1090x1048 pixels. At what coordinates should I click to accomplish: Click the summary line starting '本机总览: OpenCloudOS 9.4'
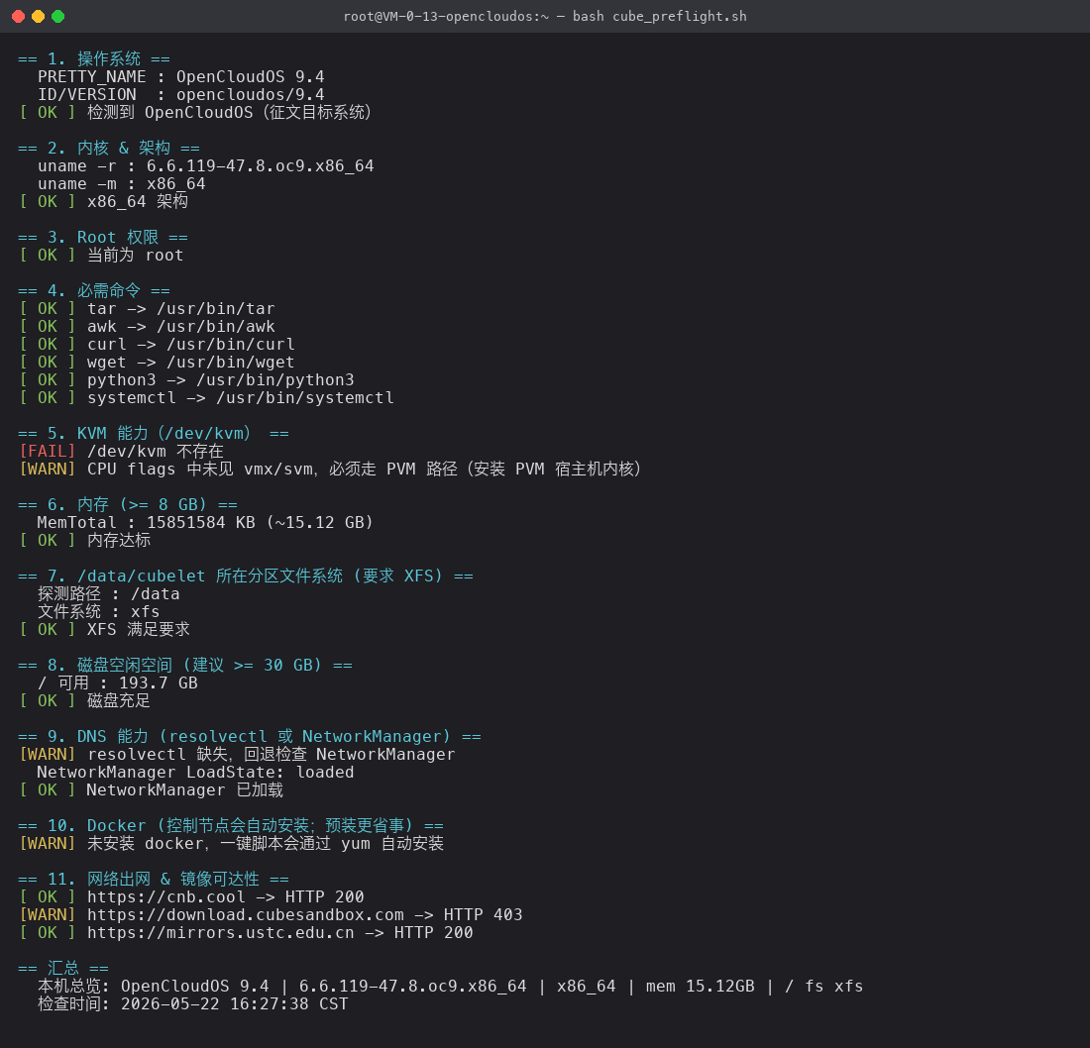pyautogui.click(x=451, y=987)
